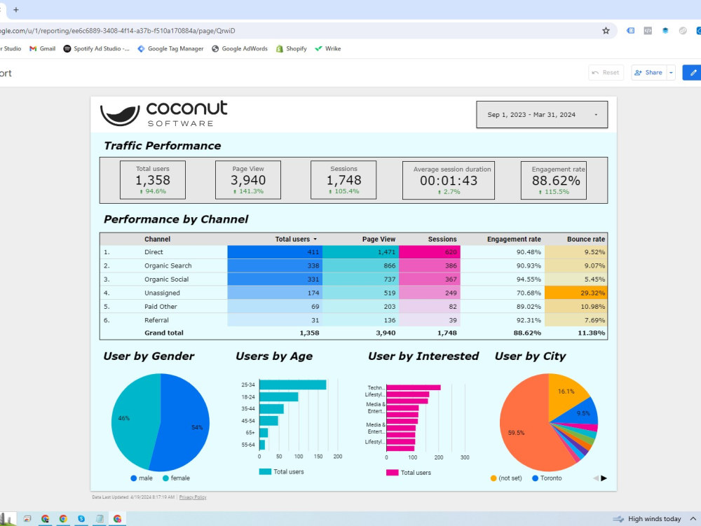Click the Reset button
This screenshot has height=526, width=701.
pos(606,73)
